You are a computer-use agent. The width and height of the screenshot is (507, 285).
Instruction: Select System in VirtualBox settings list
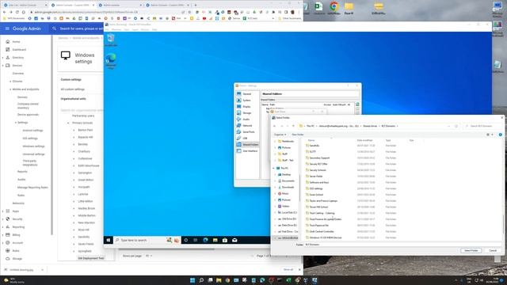247,101
